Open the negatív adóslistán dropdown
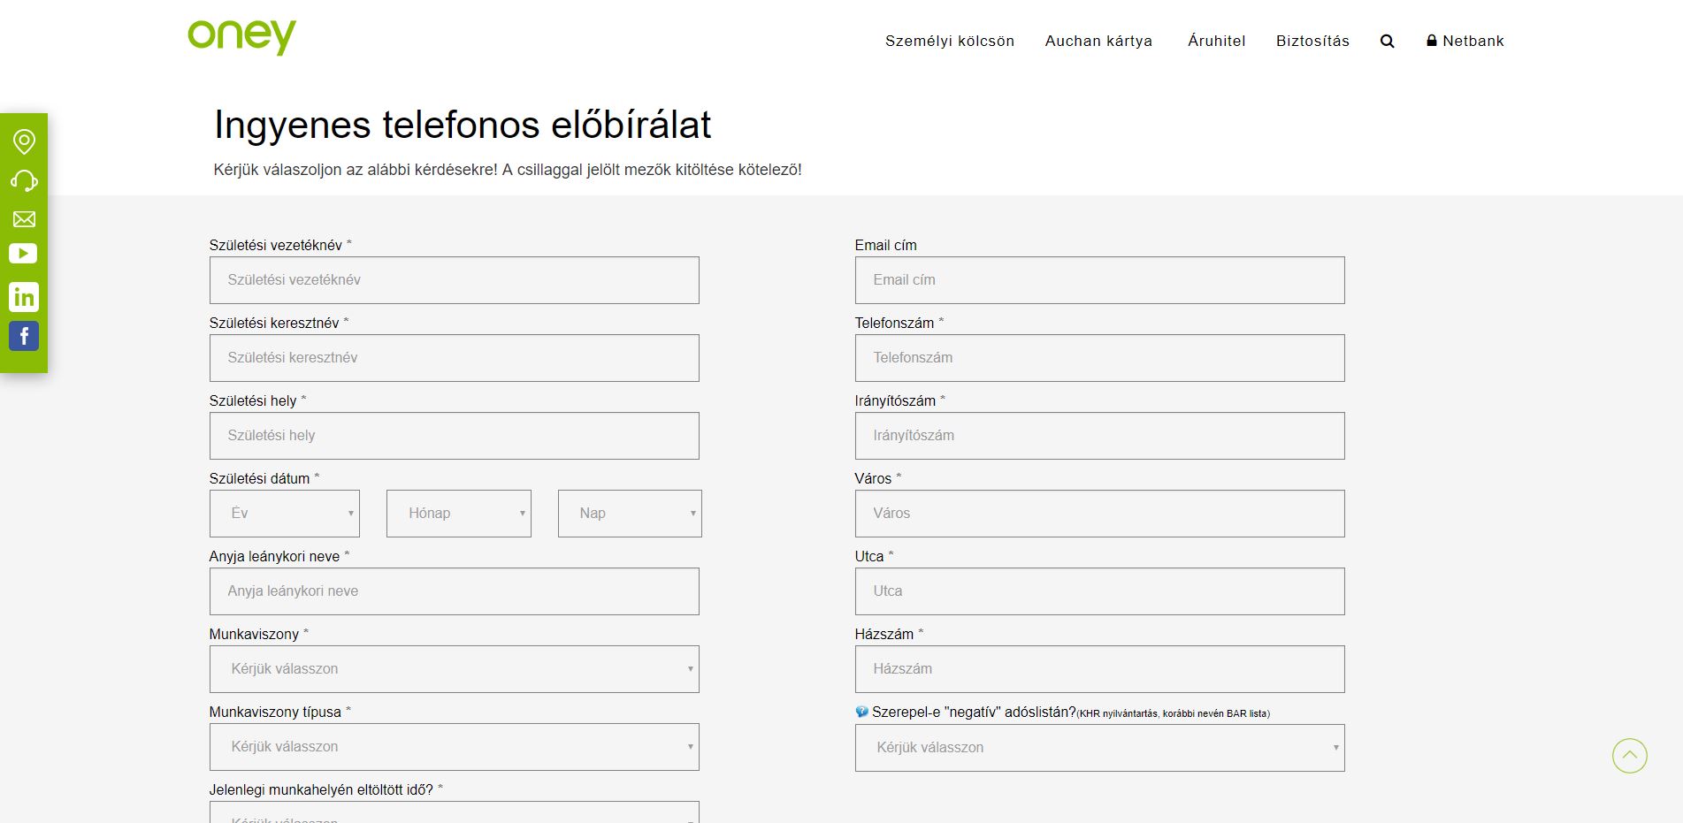This screenshot has width=1683, height=823. [x=1099, y=748]
